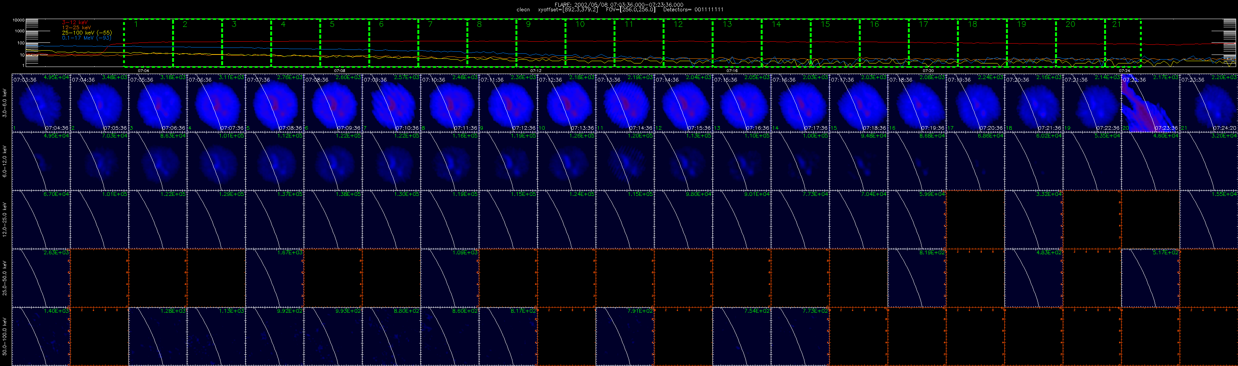This screenshot has height=366, width=1238.
Task: Select interval 9 box in the light curve
Action: click(541, 43)
